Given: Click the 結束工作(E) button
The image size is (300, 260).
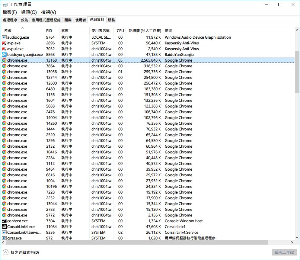Looking at the screenshot, I should [284, 252].
